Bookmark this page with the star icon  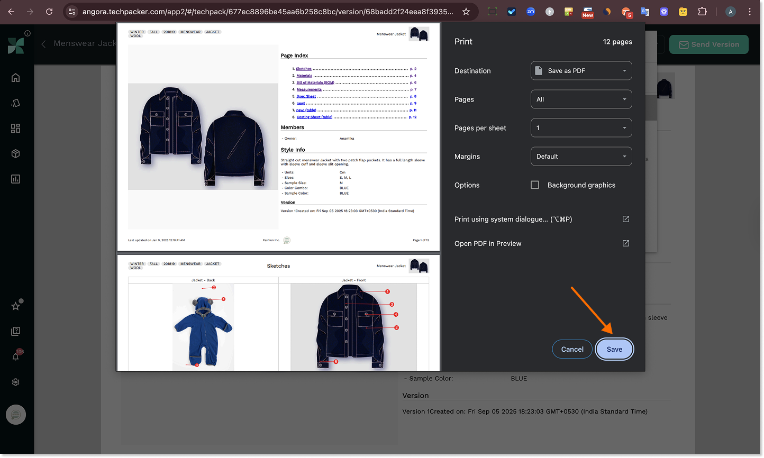click(x=466, y=12)
